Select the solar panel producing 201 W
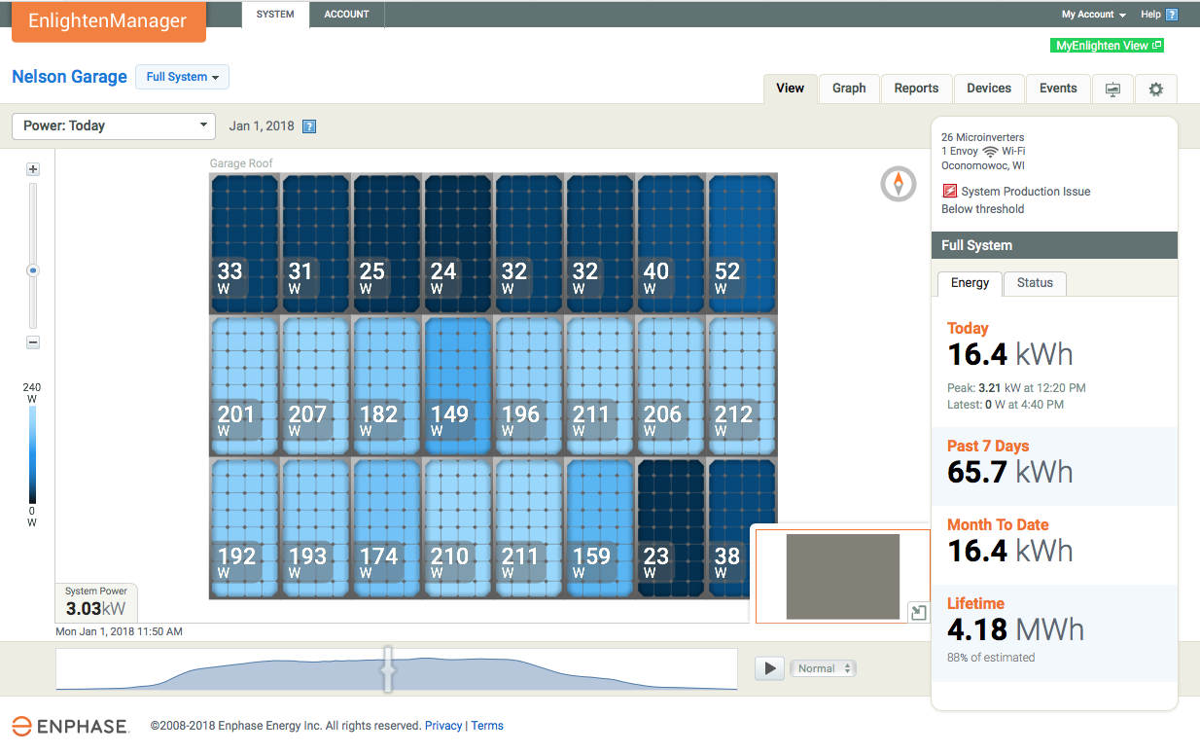 (x=244, y=385)
